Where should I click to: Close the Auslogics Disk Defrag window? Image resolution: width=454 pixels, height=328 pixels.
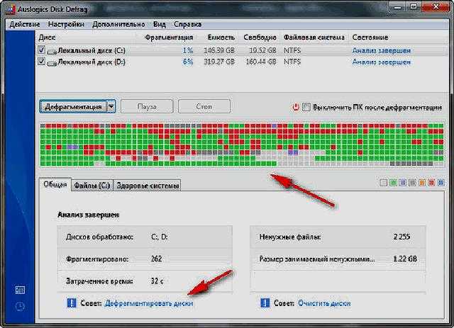(x=435, y=7)
